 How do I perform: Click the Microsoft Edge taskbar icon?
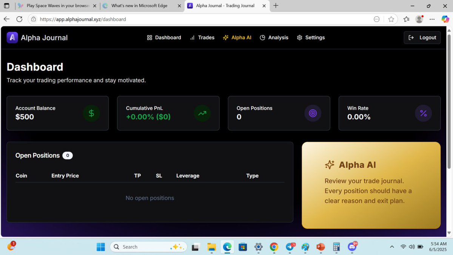[x=227, y=247]
